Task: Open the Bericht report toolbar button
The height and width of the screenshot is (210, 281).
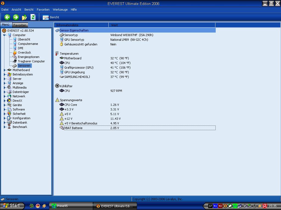Action: point(51,17)
